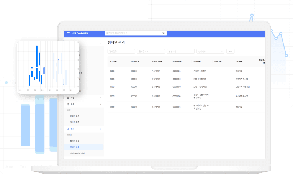Click the 후원 sidebar section icon
Viewport: 293px width, 174px height.
click(x=68, y=129)
